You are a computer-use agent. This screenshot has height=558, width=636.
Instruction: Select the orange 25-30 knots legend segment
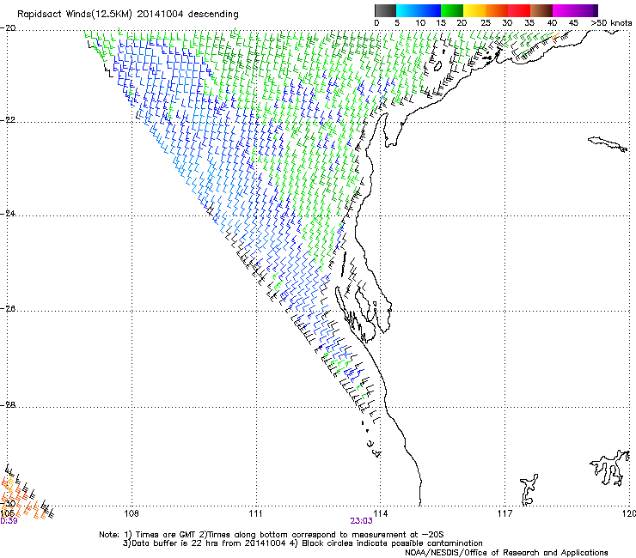[x=497, y=10]
